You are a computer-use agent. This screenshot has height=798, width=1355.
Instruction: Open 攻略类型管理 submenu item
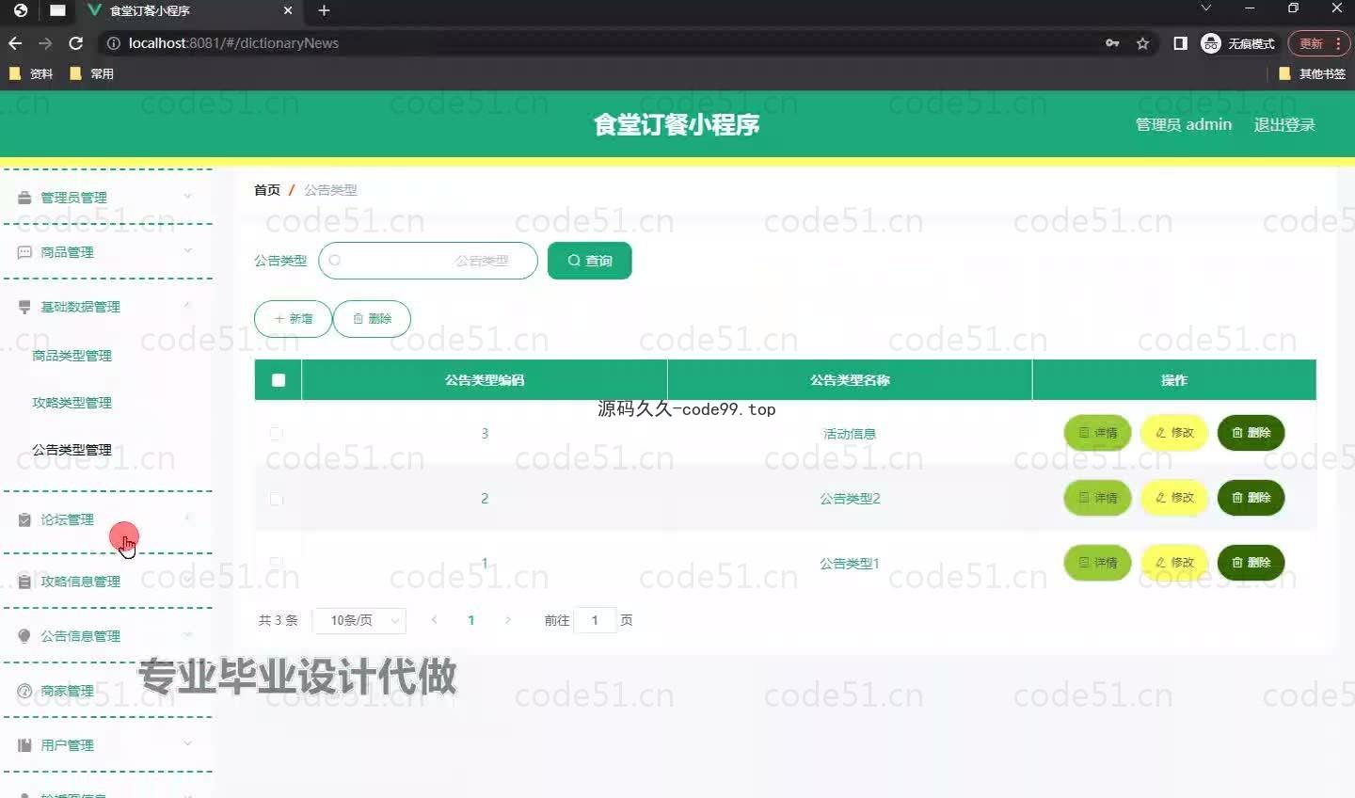pyautogui.click(x=72, y=403)
